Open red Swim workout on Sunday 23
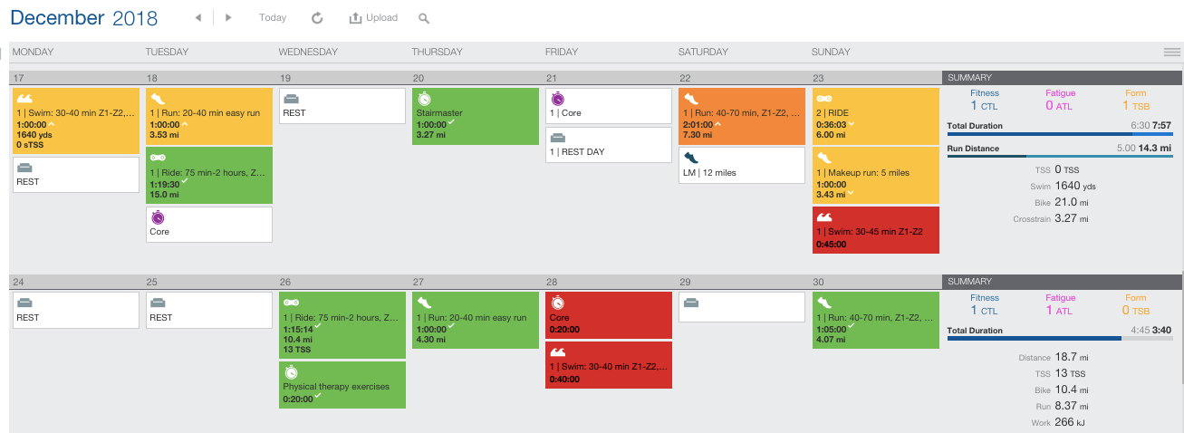The image size is (1184, 433). click(876, 230)
